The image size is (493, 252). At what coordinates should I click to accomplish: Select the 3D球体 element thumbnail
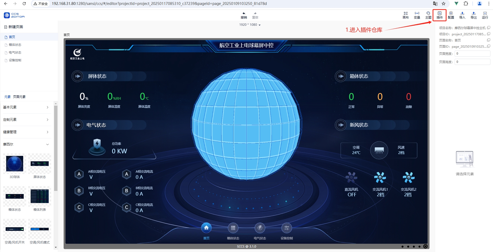point(15,164)
